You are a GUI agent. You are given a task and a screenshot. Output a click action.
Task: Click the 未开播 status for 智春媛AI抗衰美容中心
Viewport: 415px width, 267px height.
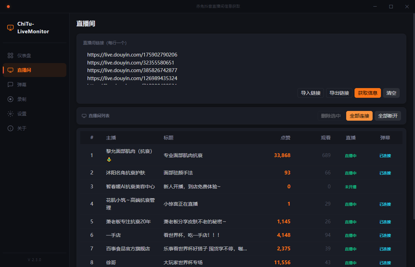coord(351,187)
